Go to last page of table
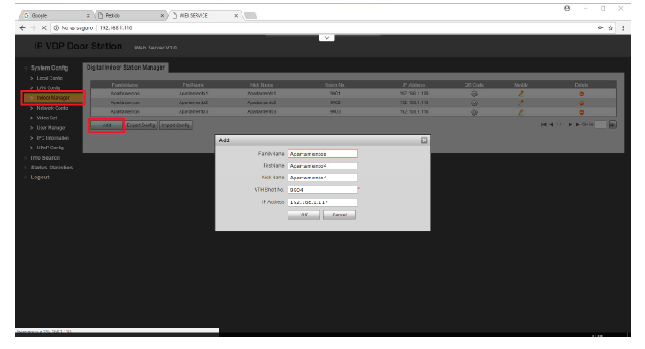 [578, 125]
